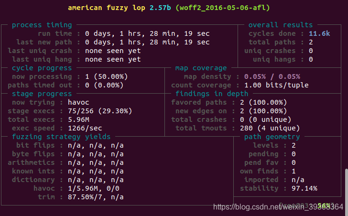The image size is (348, 216).
Task: Select the known ints n/a values
Action: 96,172
